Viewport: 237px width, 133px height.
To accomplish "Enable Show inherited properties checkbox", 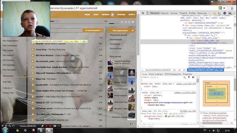I will click(201, 113).
